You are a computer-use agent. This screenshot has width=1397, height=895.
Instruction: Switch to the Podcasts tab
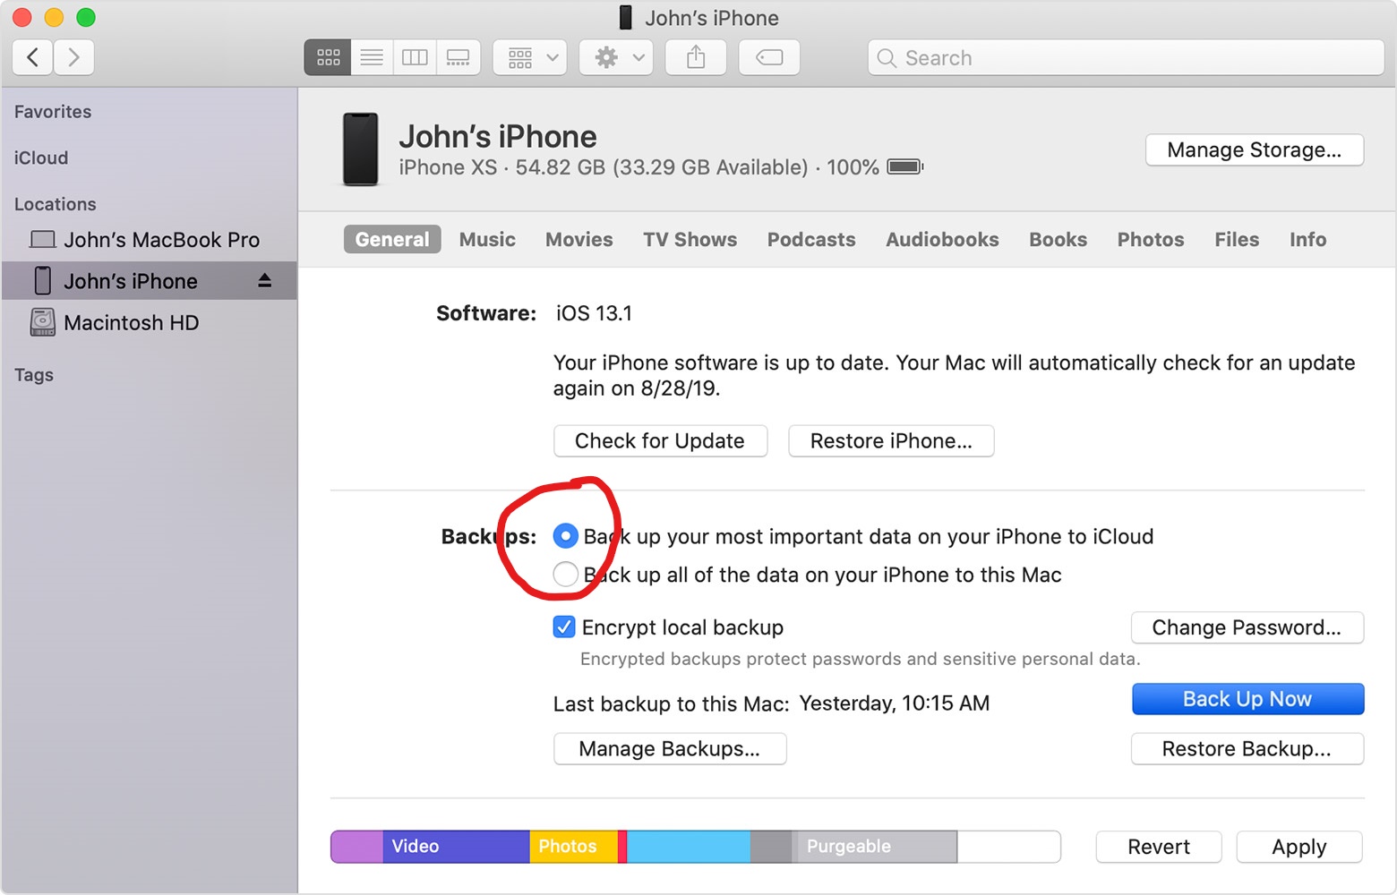point(811,239)
